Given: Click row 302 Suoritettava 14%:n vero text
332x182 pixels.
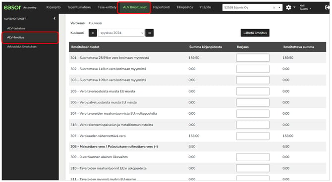Looking at the screenshot, I should [109, 69].
